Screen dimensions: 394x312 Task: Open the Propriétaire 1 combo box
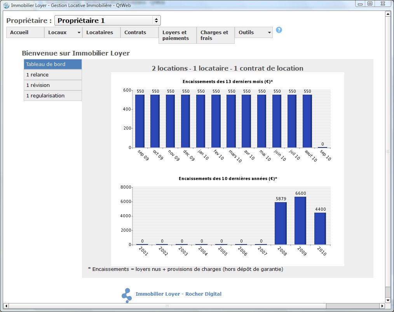[108, 21]
